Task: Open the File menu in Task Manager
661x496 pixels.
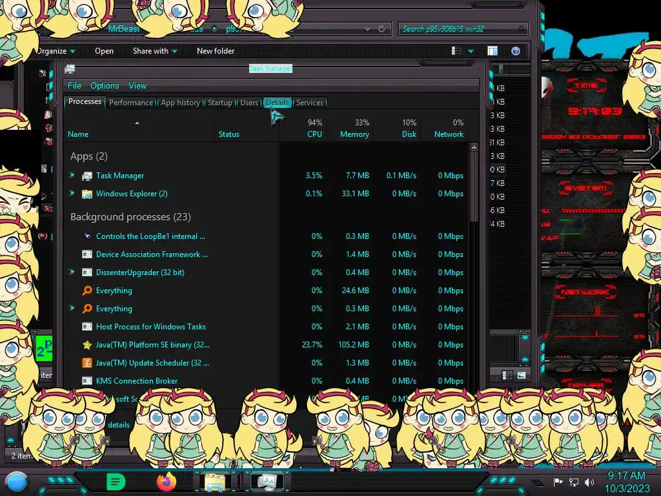Action: click(74, 86)
